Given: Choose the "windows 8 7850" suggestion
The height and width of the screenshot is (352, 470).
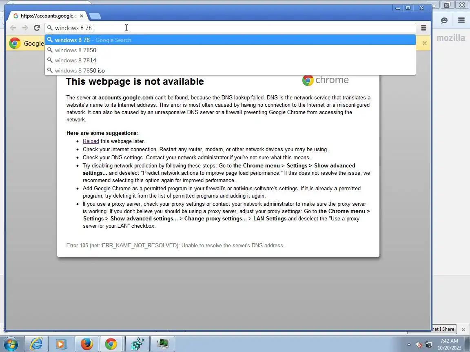Looking at the screenshot, I should (x=230, y=50).
